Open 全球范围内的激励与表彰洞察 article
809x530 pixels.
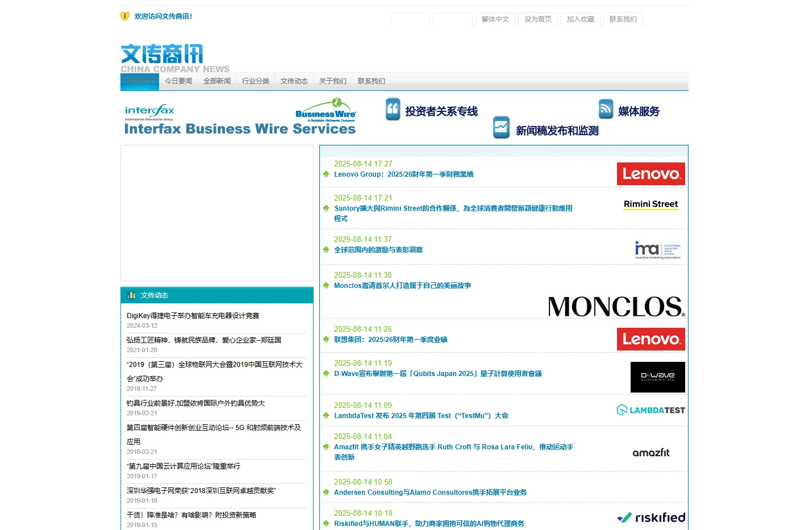click(378, 250)
